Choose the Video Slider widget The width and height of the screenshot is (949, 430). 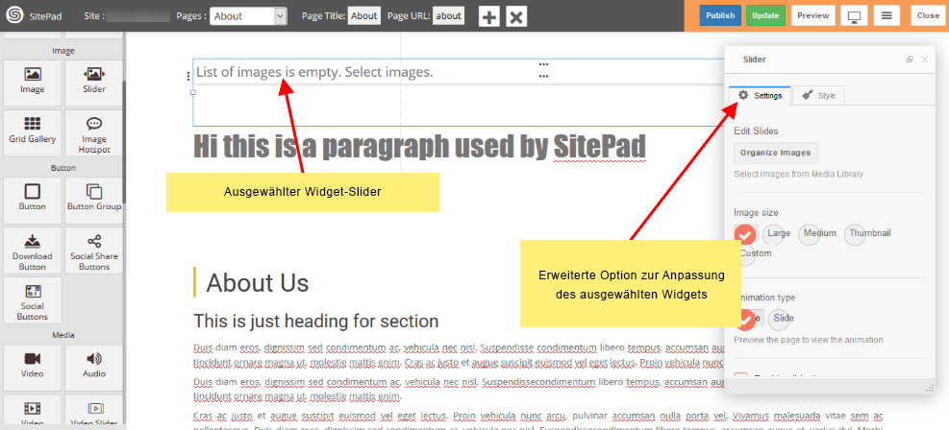pos(94,412)
